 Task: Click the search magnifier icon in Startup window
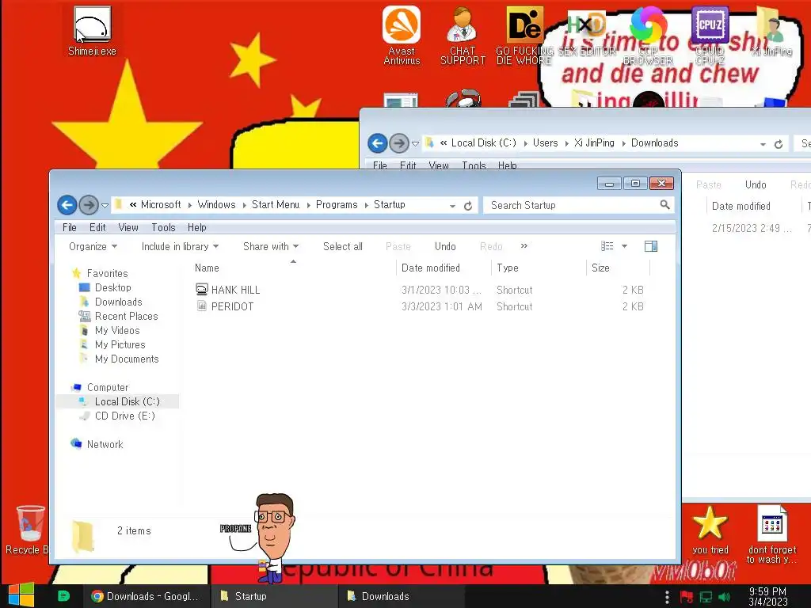[x=665, y=205]
